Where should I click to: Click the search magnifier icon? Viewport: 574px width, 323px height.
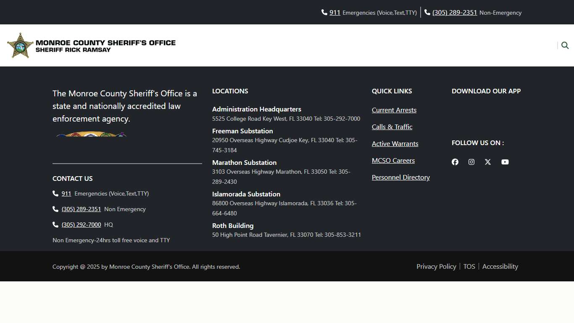(565, 45)
